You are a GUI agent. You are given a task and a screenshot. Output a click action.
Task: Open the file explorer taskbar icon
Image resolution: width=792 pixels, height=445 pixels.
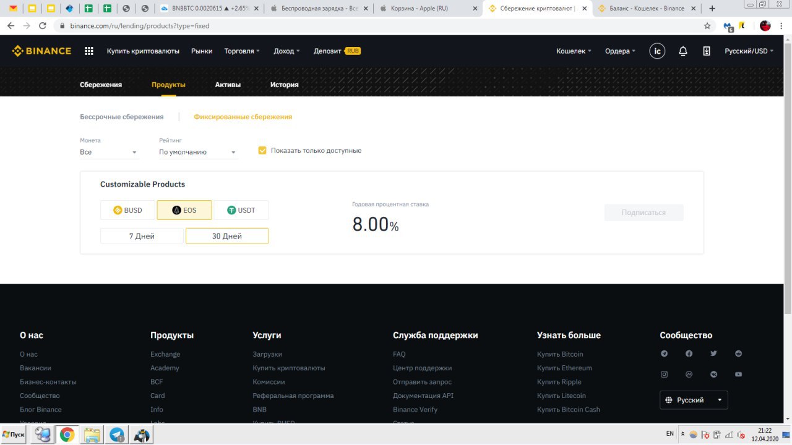click(92, 435)
